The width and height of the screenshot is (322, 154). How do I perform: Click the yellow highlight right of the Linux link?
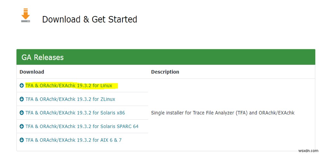(x=115, y=86)
